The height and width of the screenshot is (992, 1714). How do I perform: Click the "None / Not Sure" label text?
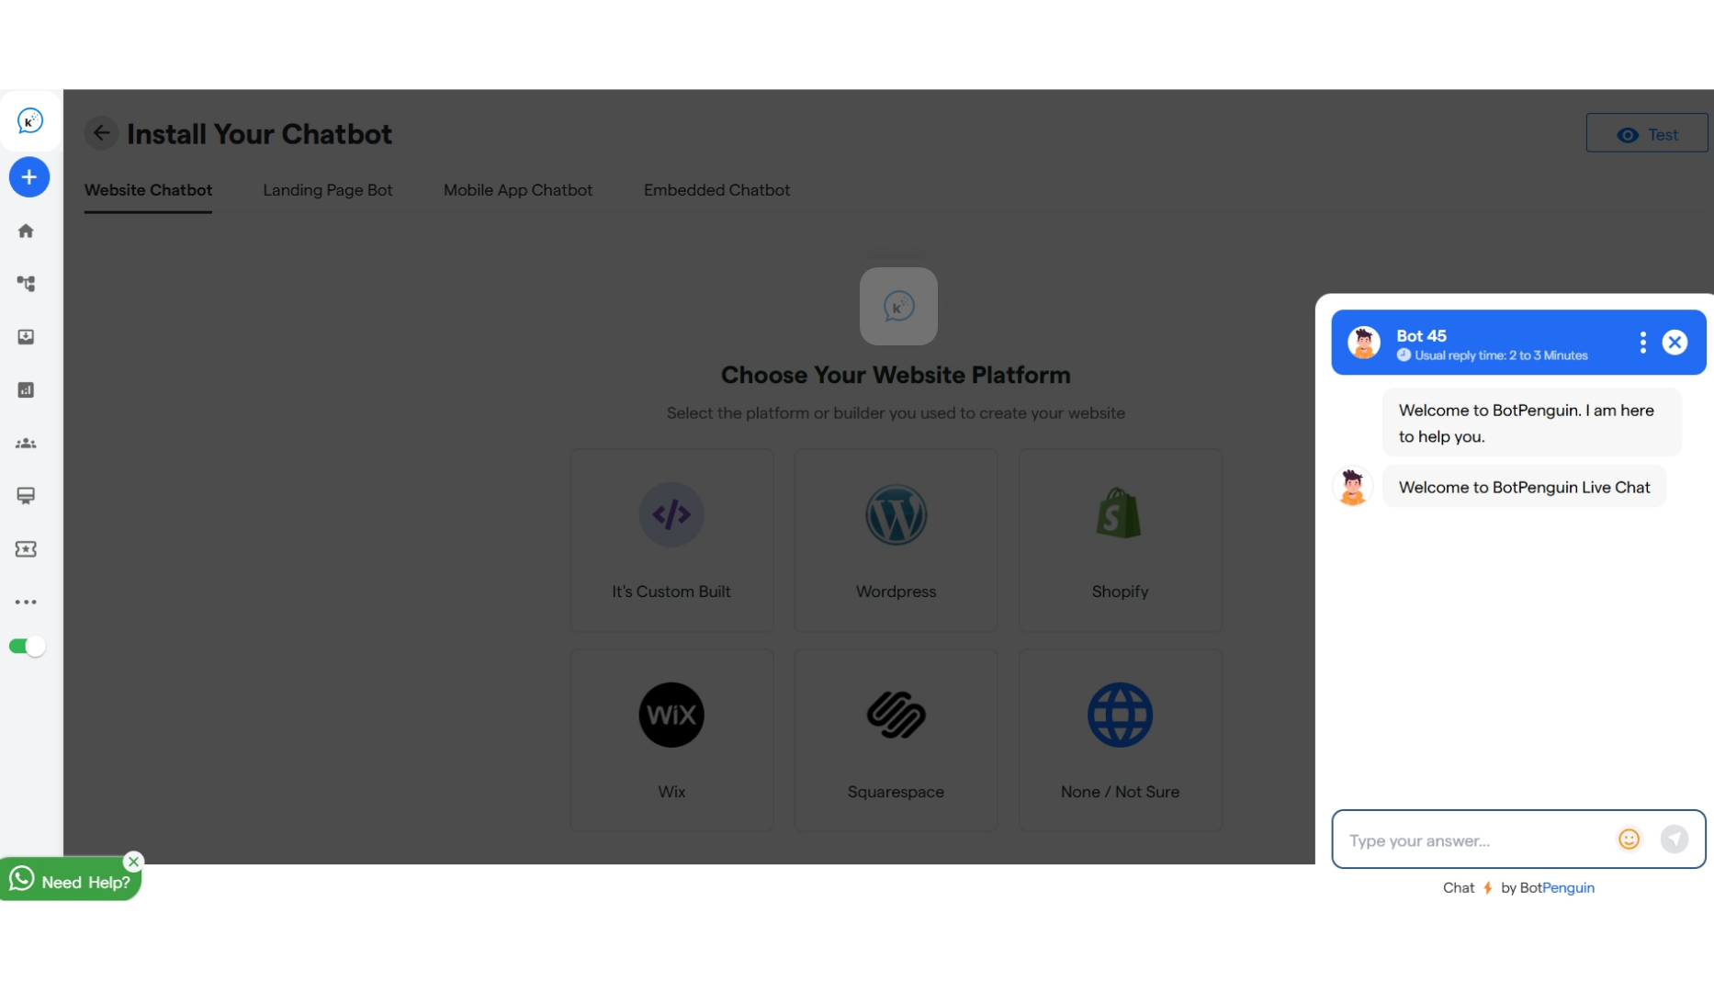[x=1120, y=792]
